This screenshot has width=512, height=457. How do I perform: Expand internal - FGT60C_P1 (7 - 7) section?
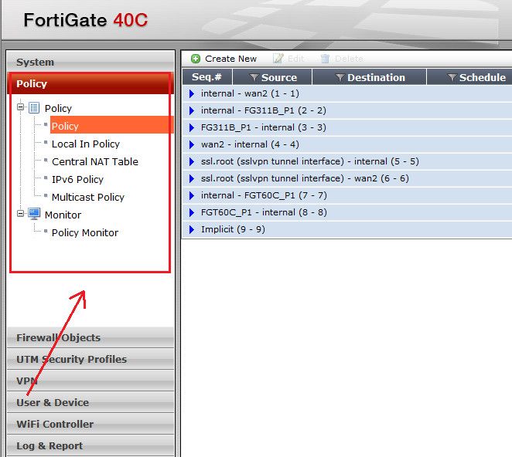click(x=192, y=195)
